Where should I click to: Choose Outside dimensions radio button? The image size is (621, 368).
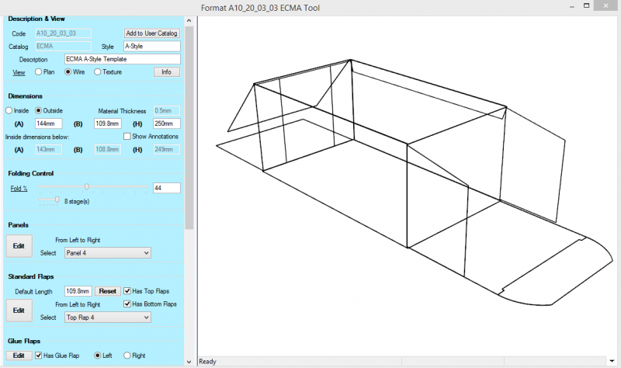[x=38, y=110]
